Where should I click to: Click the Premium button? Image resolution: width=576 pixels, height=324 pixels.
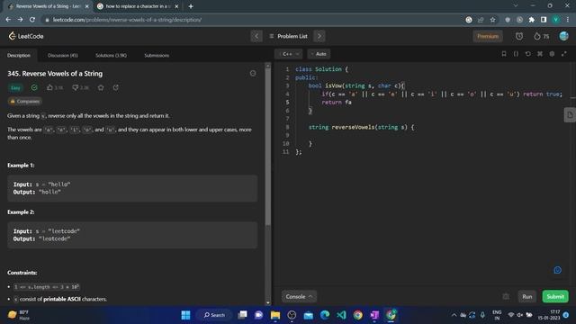point(488,36)
